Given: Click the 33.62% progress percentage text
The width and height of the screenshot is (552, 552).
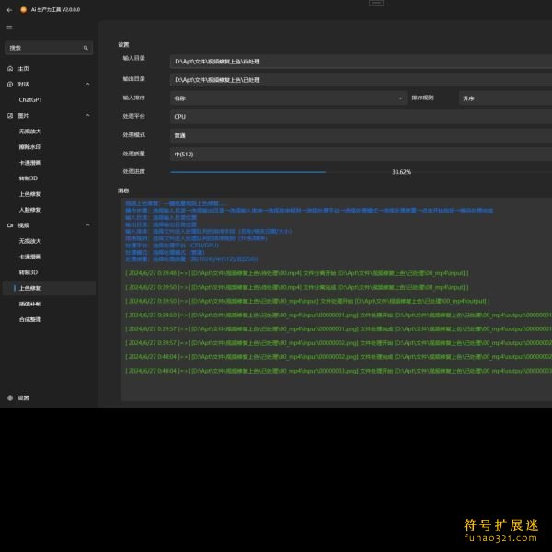Looking at the screenshot, I should pos(401,172).
